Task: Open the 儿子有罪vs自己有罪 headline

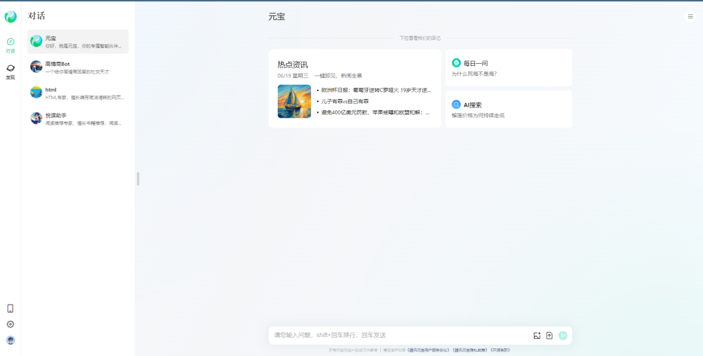Action: 345,102
